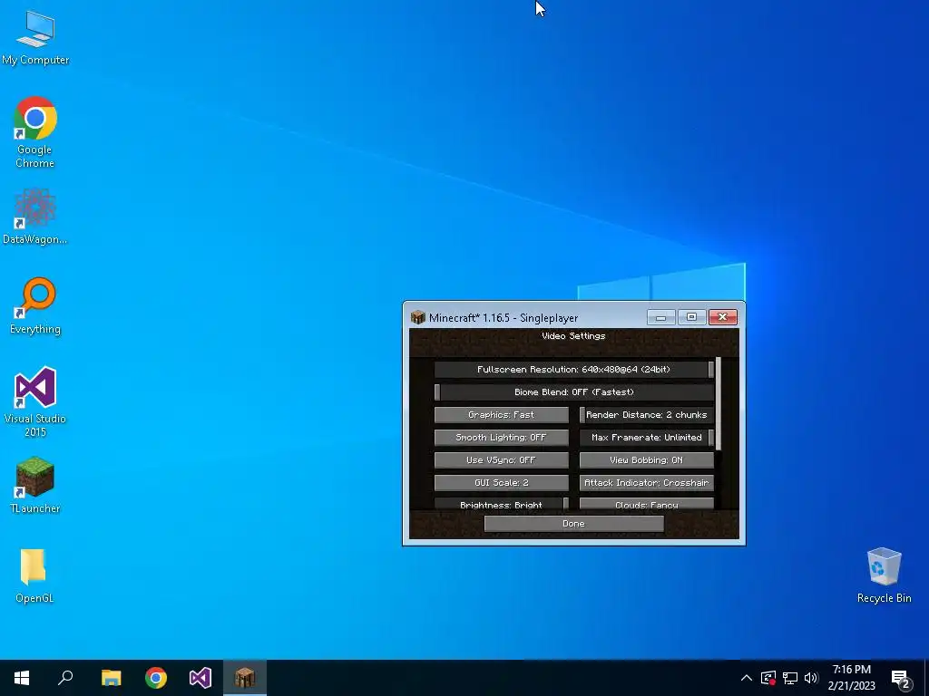Open the Recycle Bin
The image size is (929, 696).
[x=884, y=575]
